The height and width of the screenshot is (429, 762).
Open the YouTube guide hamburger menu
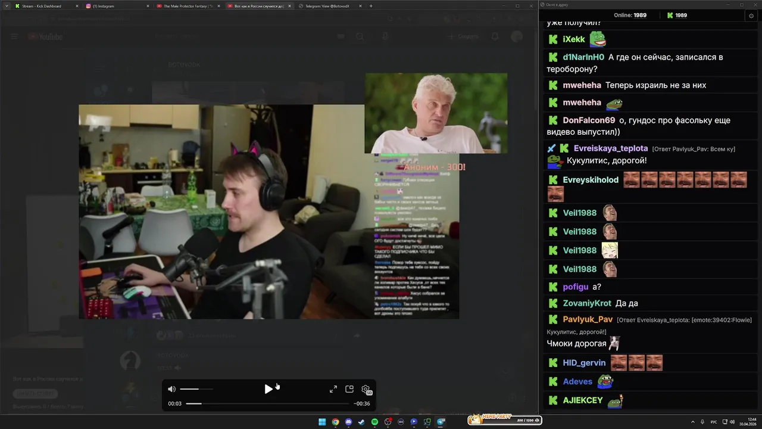[14, 37]
